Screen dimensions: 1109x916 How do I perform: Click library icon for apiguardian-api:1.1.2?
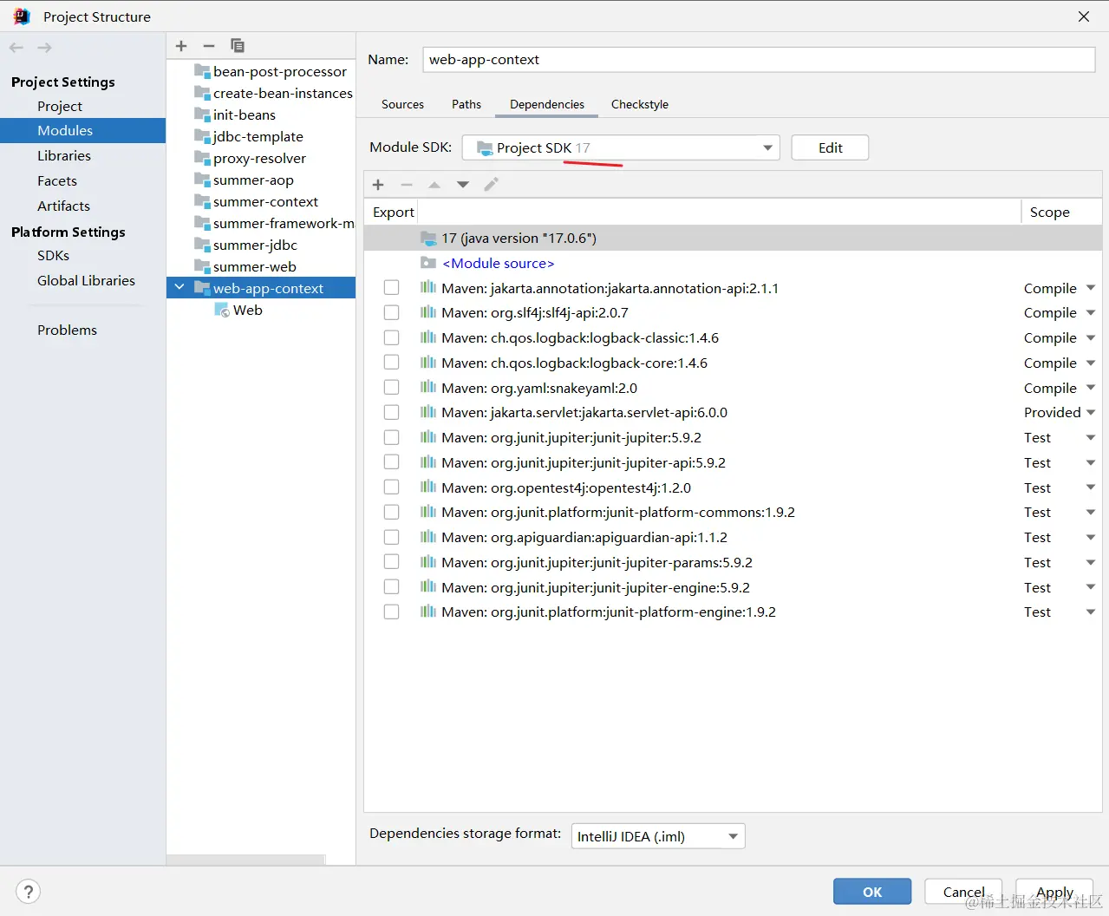pos(428,537)
